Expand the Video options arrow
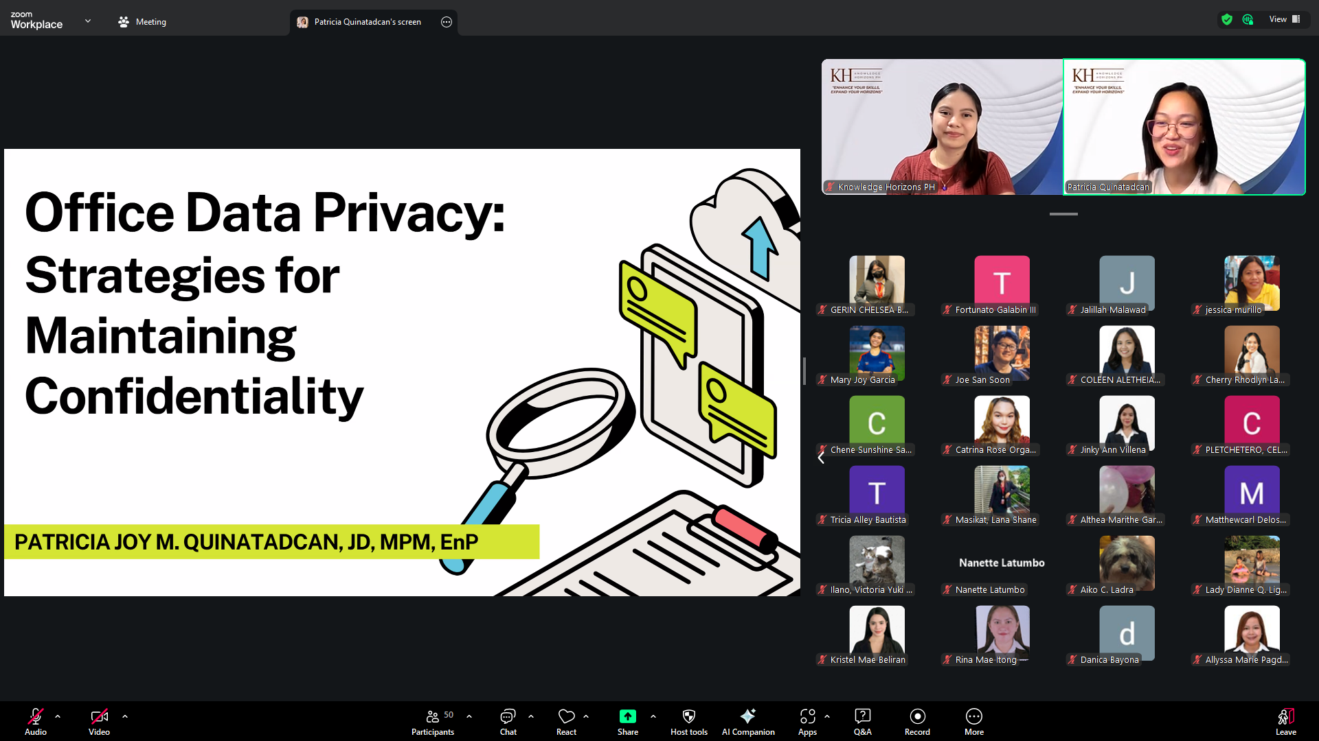Screen dimensions: 1319x741 click(x=125, y=716)
